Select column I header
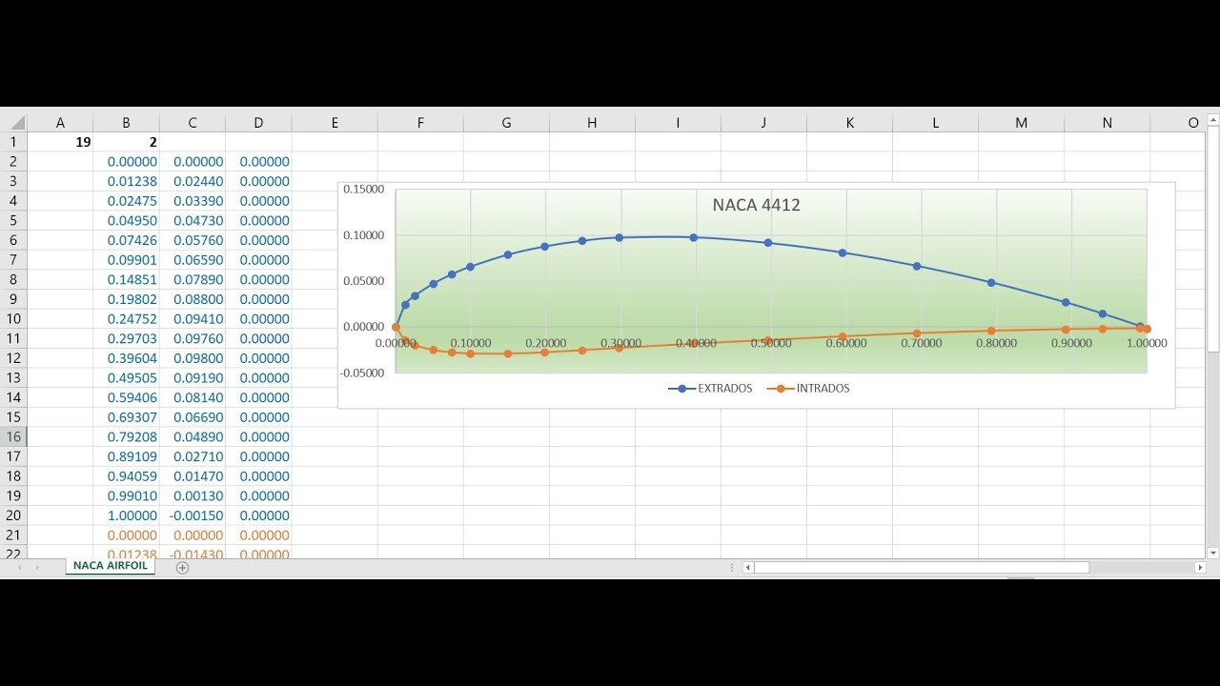Screen dimensions: 1220x686 679,123
